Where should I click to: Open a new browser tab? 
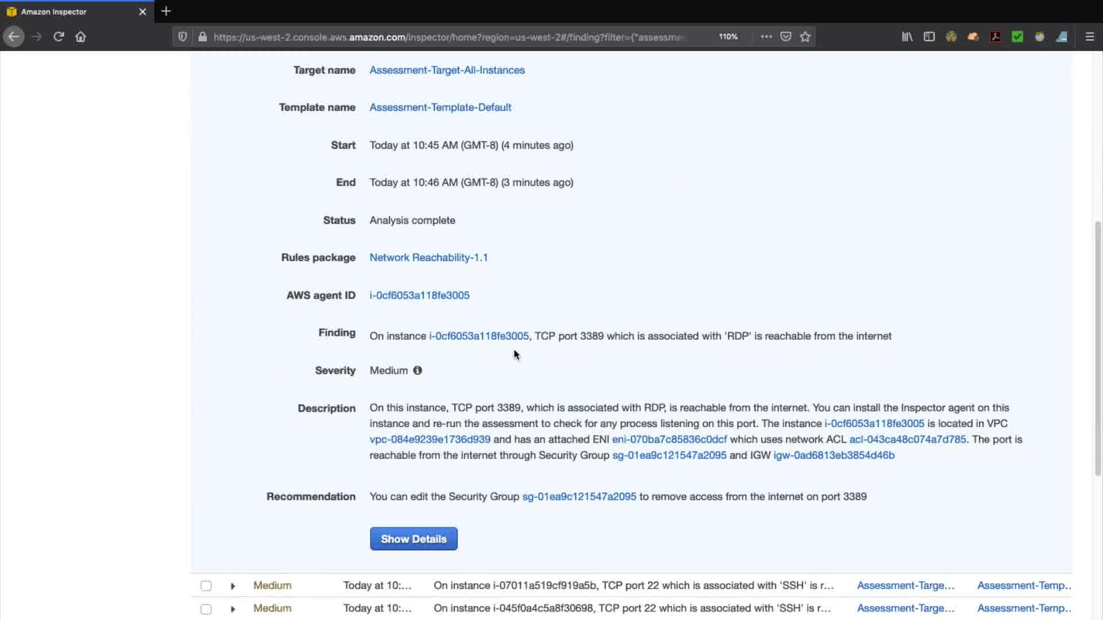[166, 11]
